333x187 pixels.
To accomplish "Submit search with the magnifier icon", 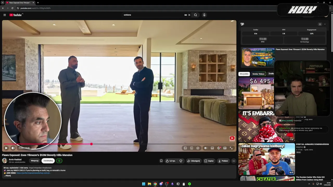I will coord(195,15).
